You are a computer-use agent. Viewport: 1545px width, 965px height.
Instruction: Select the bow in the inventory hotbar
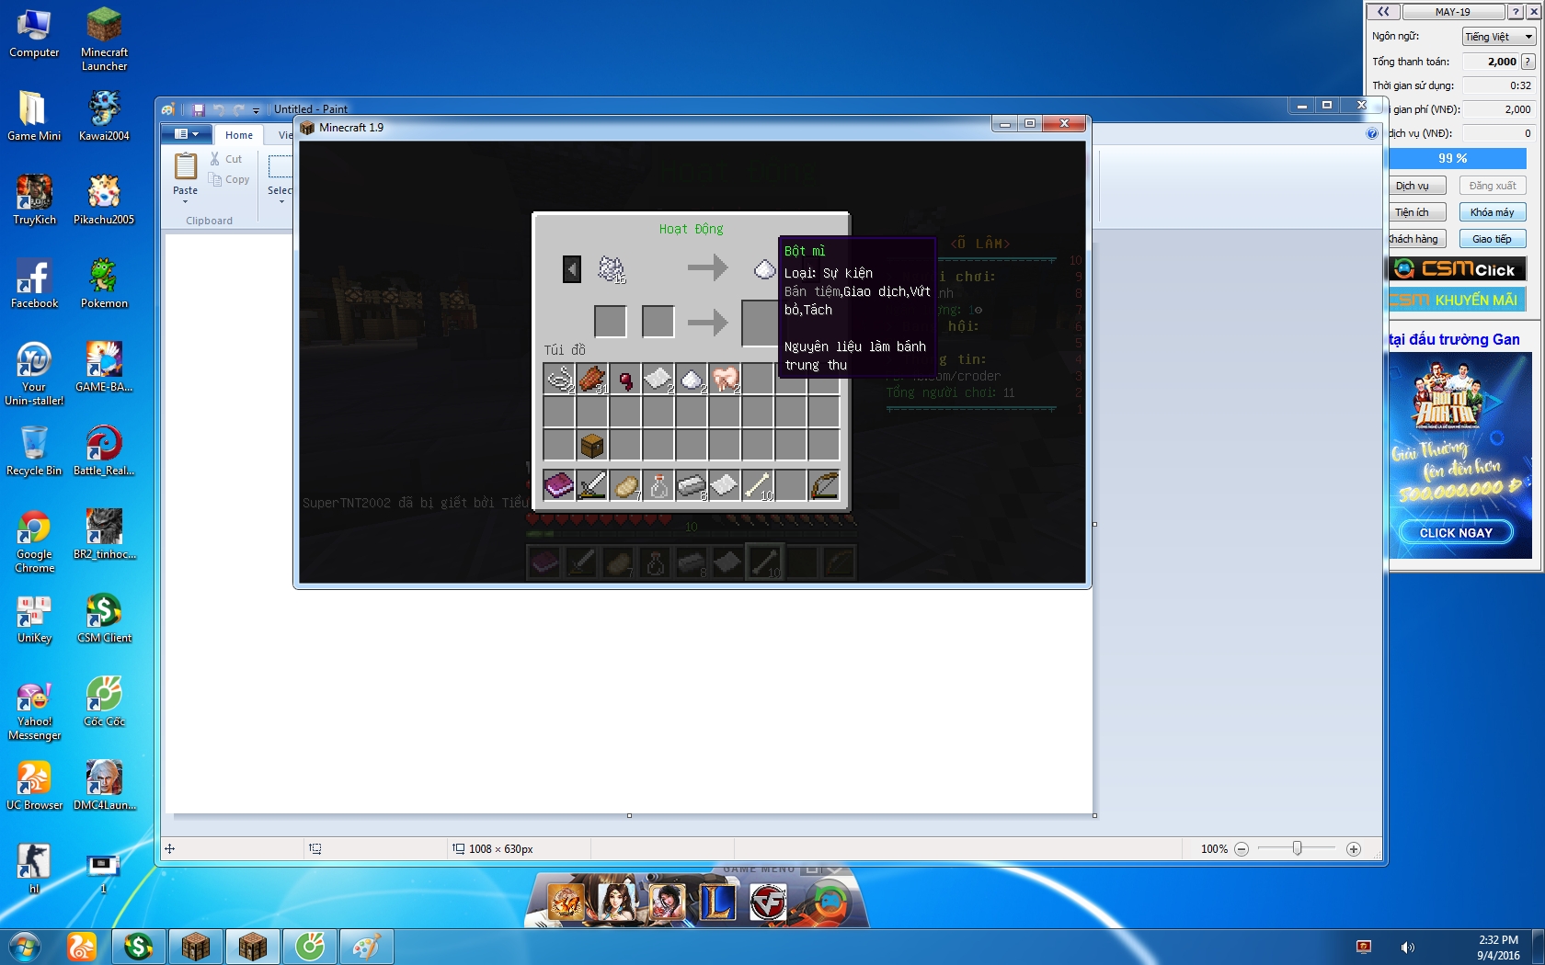coord(824,484)
